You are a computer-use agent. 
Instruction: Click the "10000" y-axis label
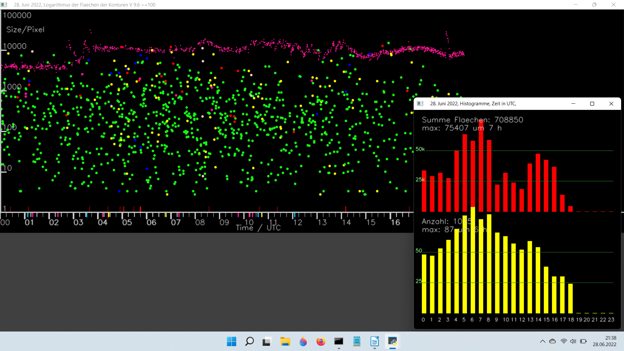[x=15, y=46]
